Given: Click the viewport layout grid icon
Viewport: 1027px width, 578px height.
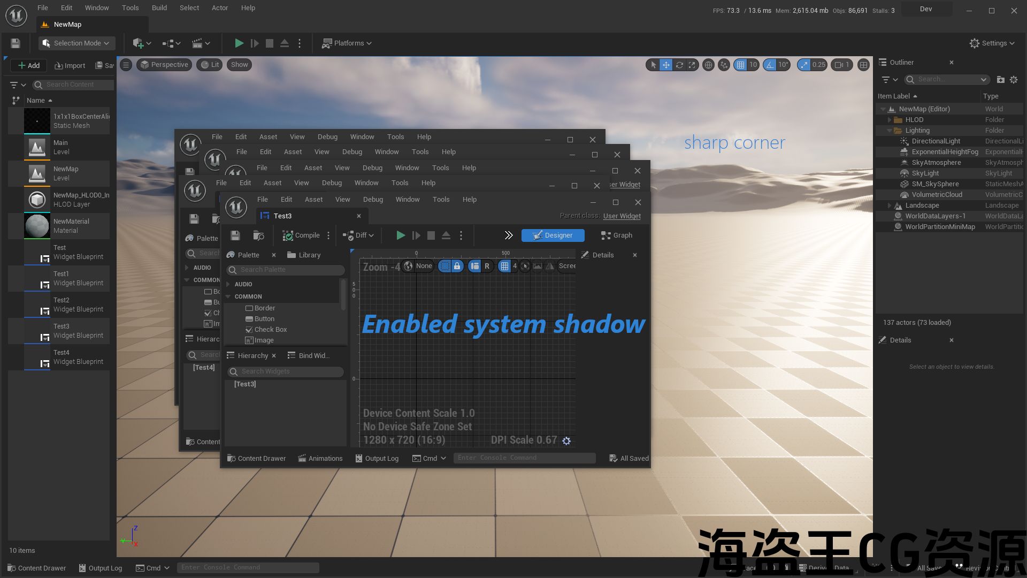Looking at the screenshot, I should coord(863,65).
